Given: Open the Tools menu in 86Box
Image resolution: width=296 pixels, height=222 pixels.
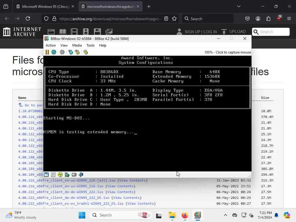Looking at the screenshot, I should tap(90, 45).
